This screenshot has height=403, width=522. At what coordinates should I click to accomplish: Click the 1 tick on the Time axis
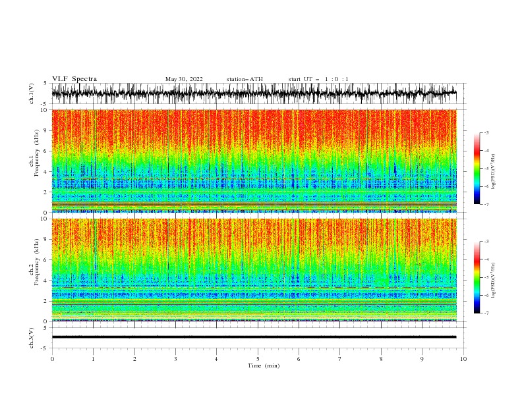click(93, 359)
